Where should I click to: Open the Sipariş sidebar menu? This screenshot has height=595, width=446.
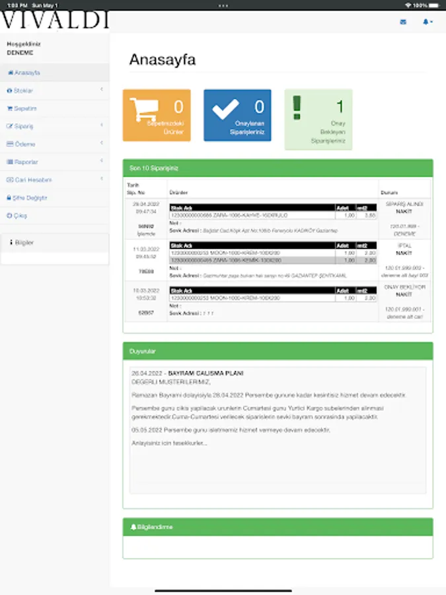pos(55,126)
